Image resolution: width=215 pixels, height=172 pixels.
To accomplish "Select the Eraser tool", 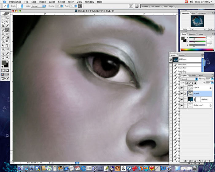I will (3, 37).
